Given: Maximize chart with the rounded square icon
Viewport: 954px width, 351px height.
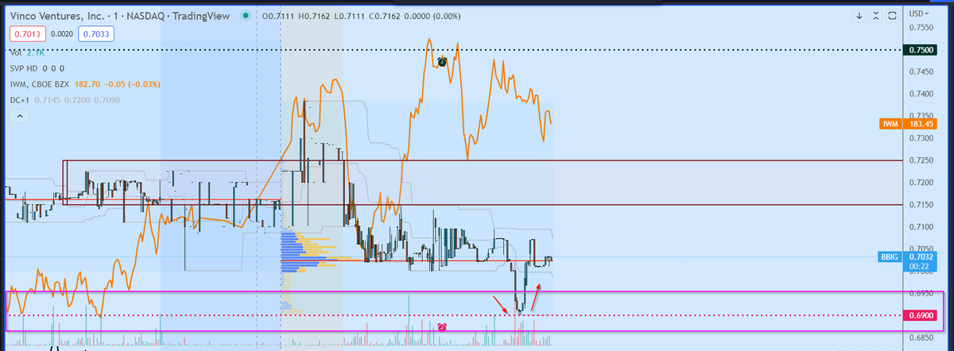Looking at the screenshot, I should [x=893, y=14].
